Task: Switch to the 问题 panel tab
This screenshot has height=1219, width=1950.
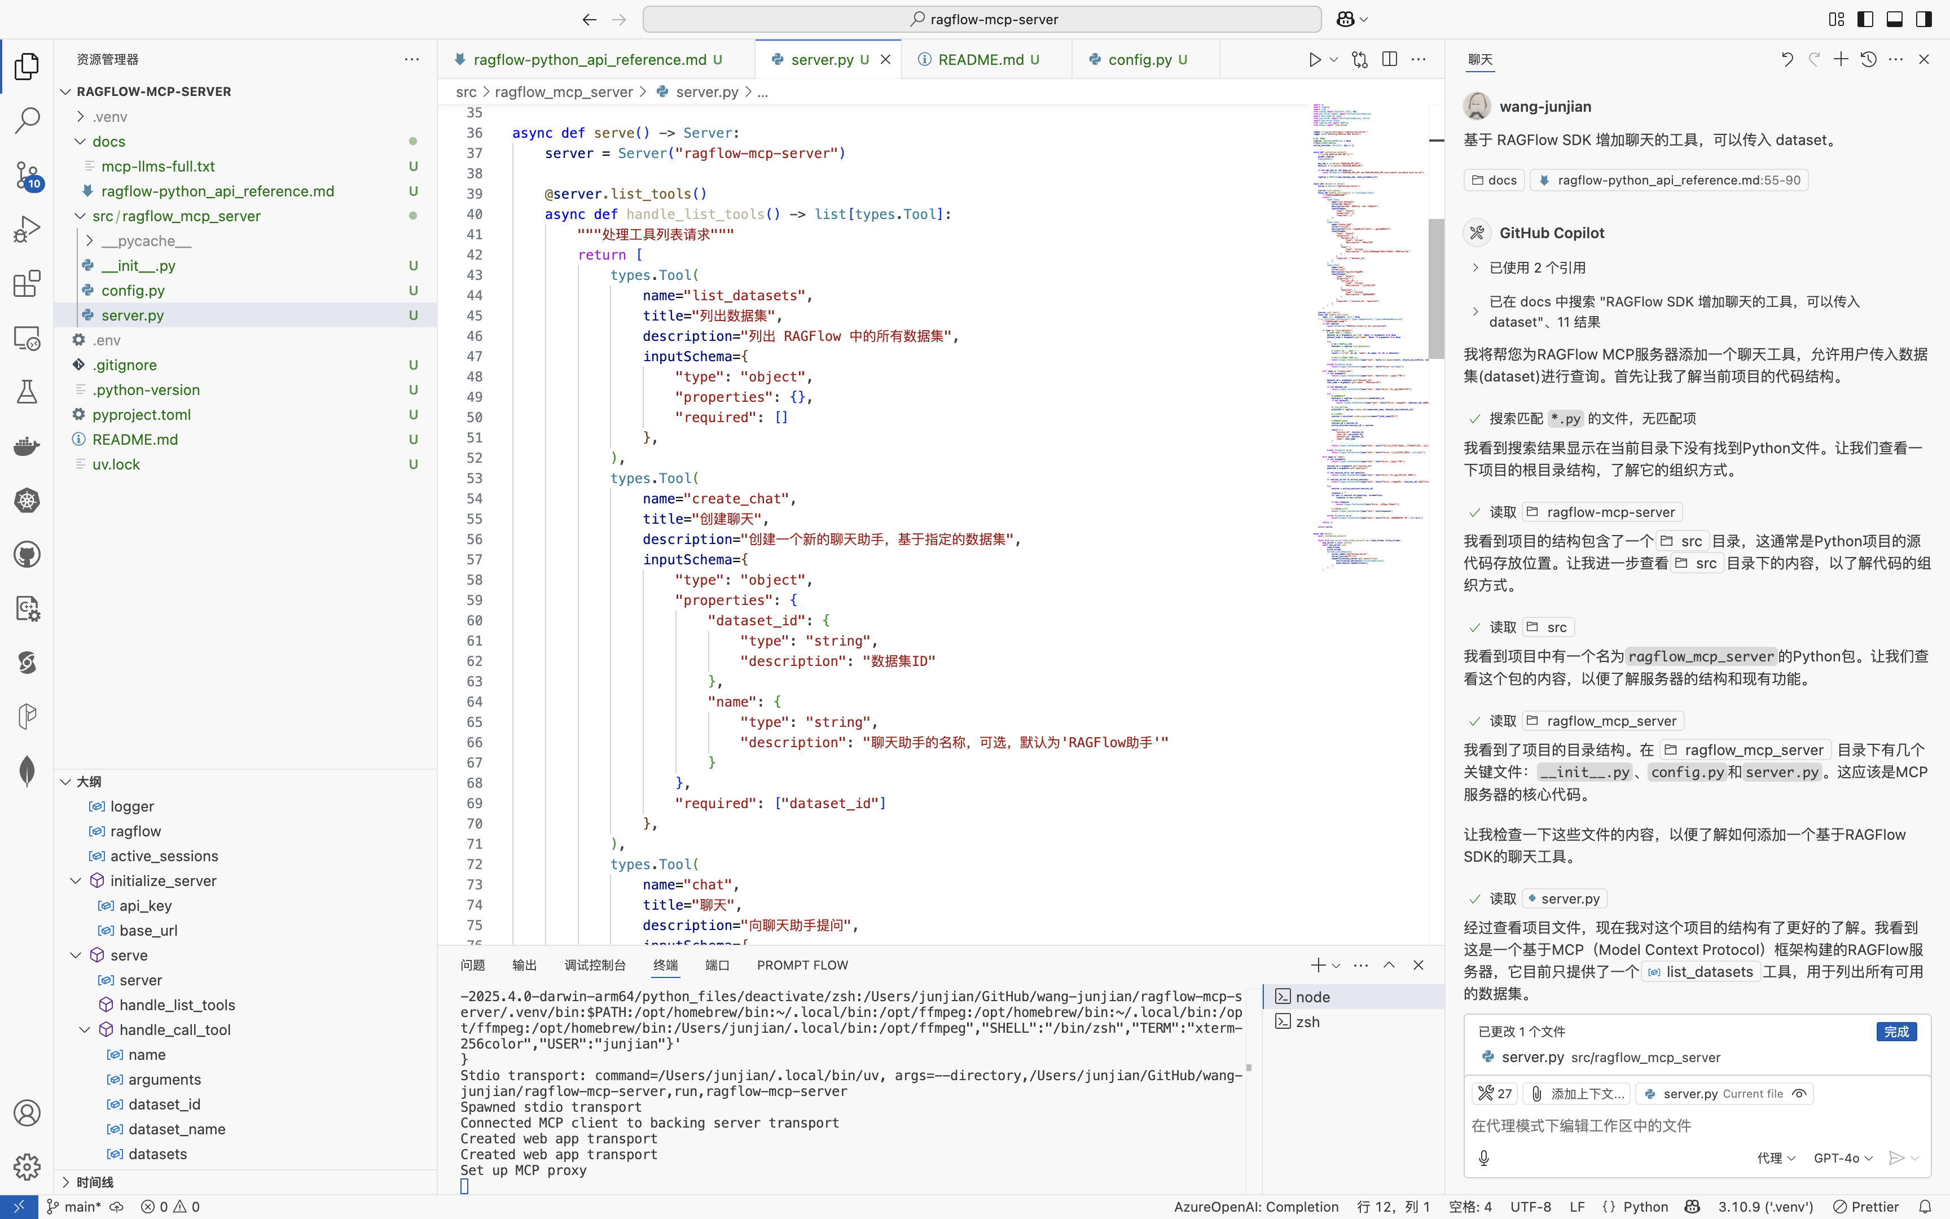Action: (x=472, y=965)
